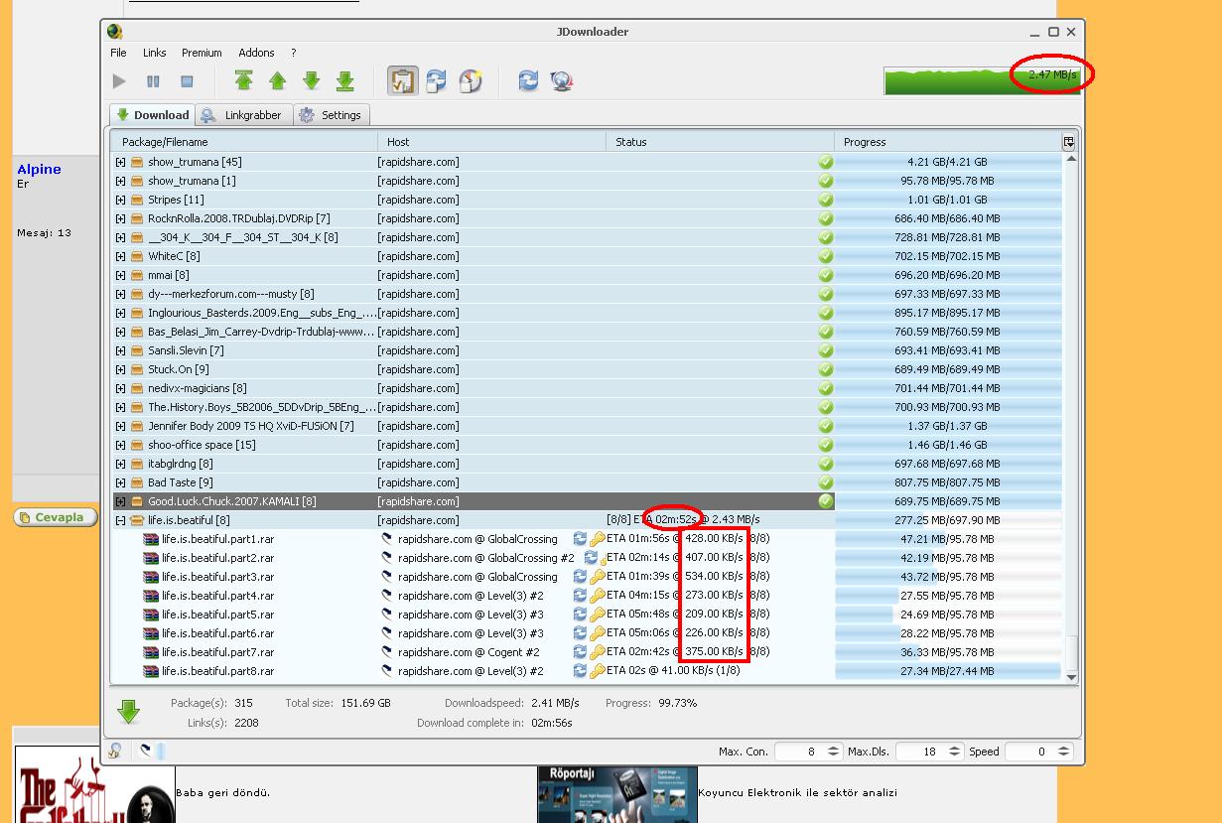The image size is (1222, 823).
Task: Open the File menu
Action: (x=118, y=53)
